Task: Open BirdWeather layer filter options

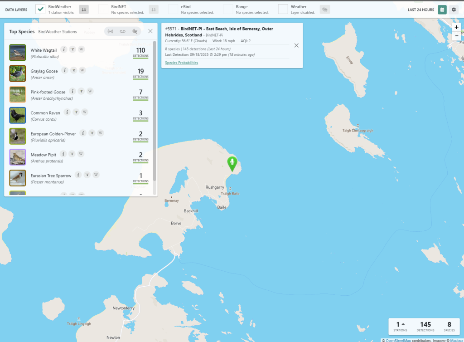Action: [83, 10]
